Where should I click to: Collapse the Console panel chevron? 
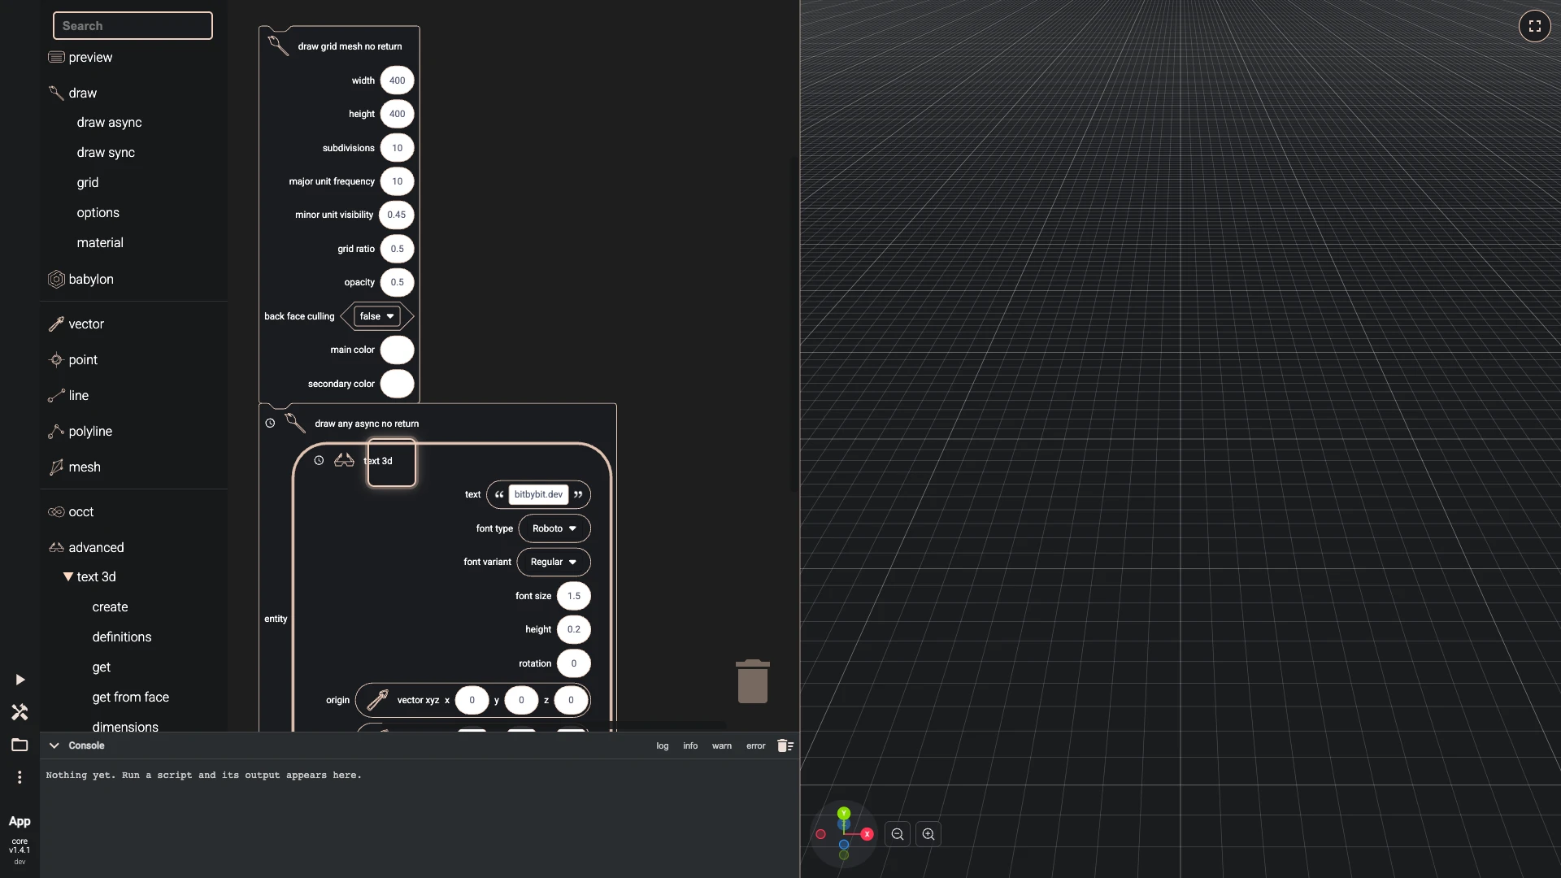point(54,745)
